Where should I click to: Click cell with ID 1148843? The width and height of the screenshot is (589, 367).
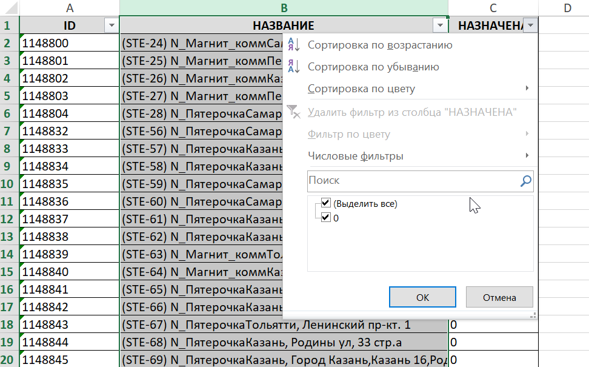pos(70,324)
